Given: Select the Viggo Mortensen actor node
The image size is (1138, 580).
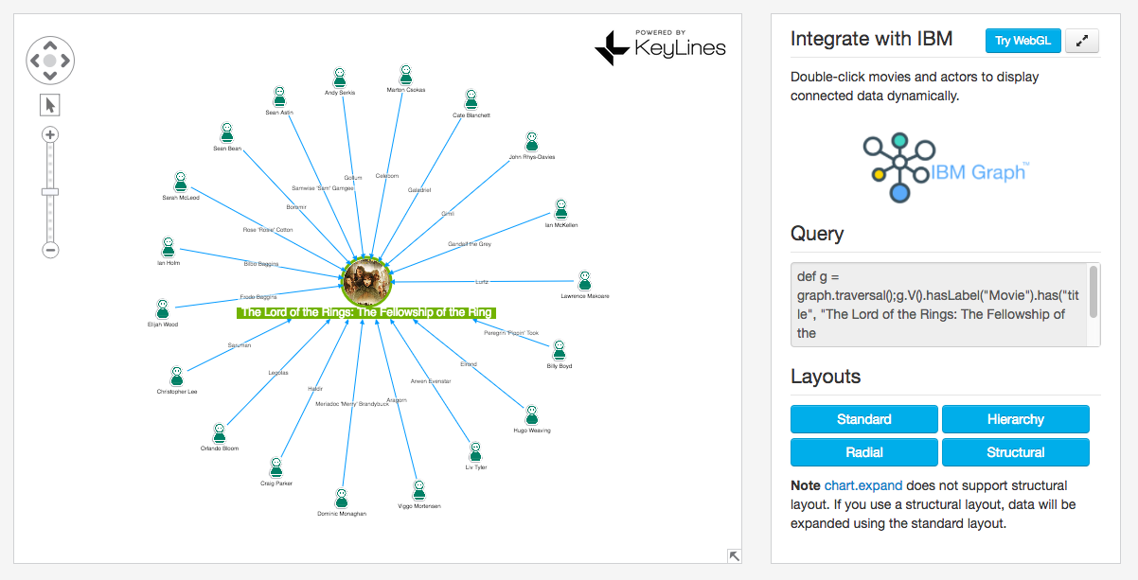Looking at the screenshot, I should tap(418, 490).
